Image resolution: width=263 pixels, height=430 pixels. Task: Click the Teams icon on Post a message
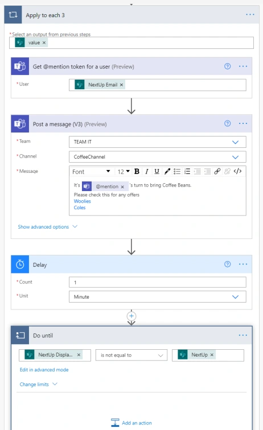[20, 123]
